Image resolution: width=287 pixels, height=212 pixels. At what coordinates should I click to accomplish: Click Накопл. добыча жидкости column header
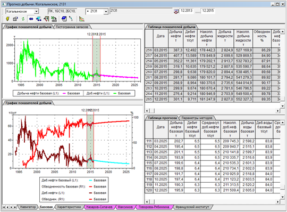tap(243, 38)
